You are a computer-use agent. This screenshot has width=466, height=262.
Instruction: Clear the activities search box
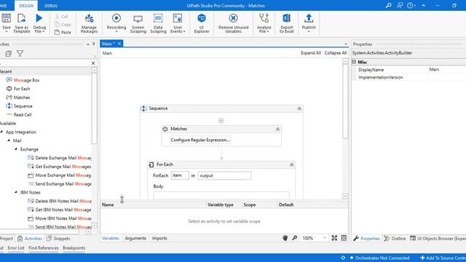coord(93,63)
